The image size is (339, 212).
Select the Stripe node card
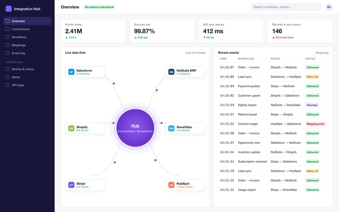click(x=85, y=185)
